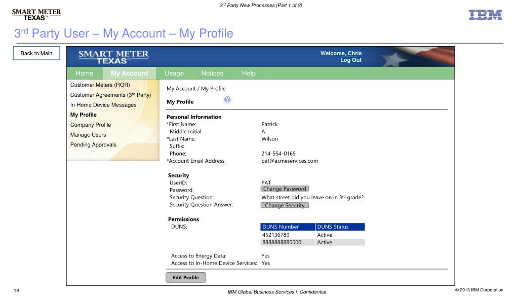Image resolution: width=518 pixels, height=299 pixels.
Task: Click the IBM logo
Action: click(x=485, y=15)
